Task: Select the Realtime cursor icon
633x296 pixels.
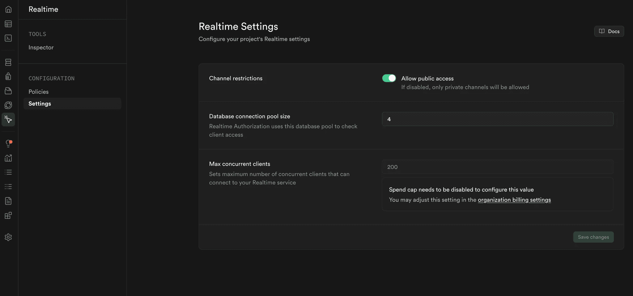Action: pyautogui.click(x=8, y=120)
